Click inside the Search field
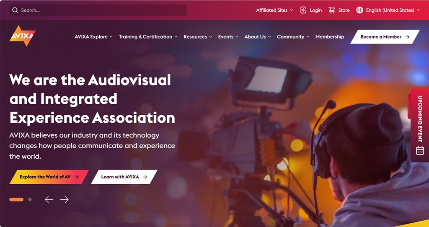 98,10
